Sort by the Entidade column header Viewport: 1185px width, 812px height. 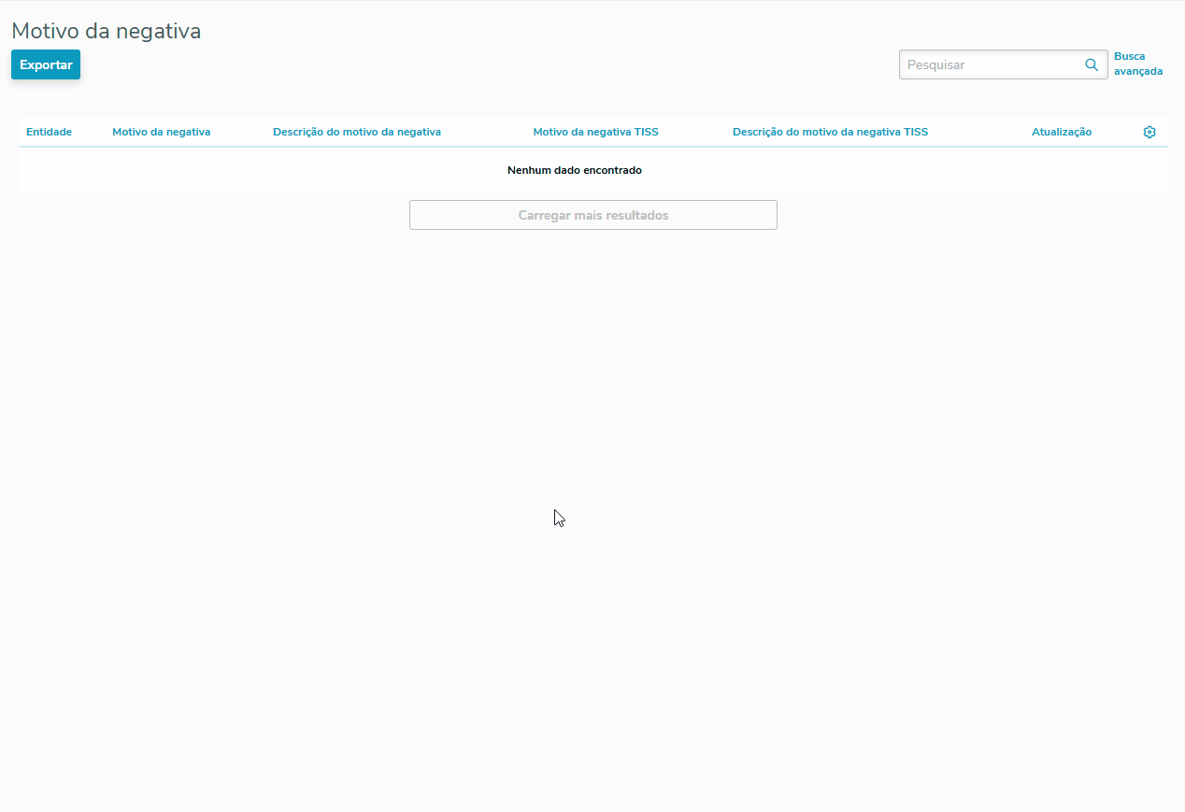click(49, 132)
